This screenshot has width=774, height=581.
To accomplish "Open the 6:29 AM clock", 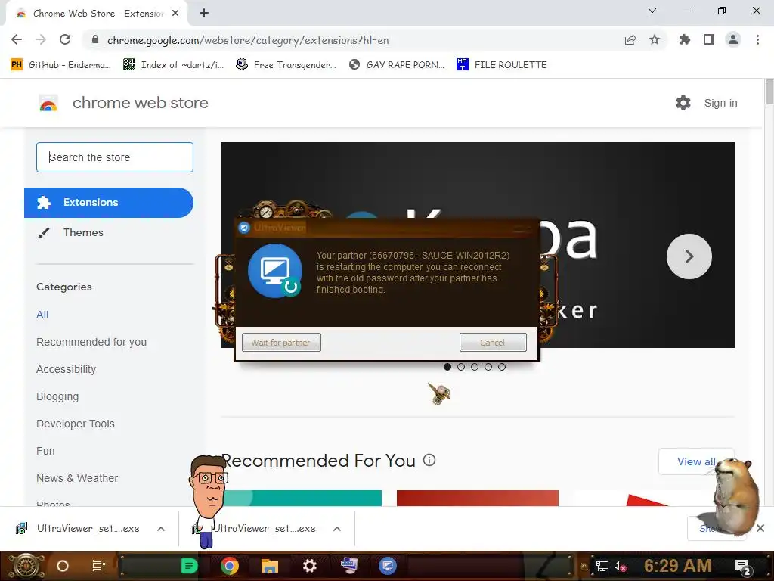I will coord(677,566).
